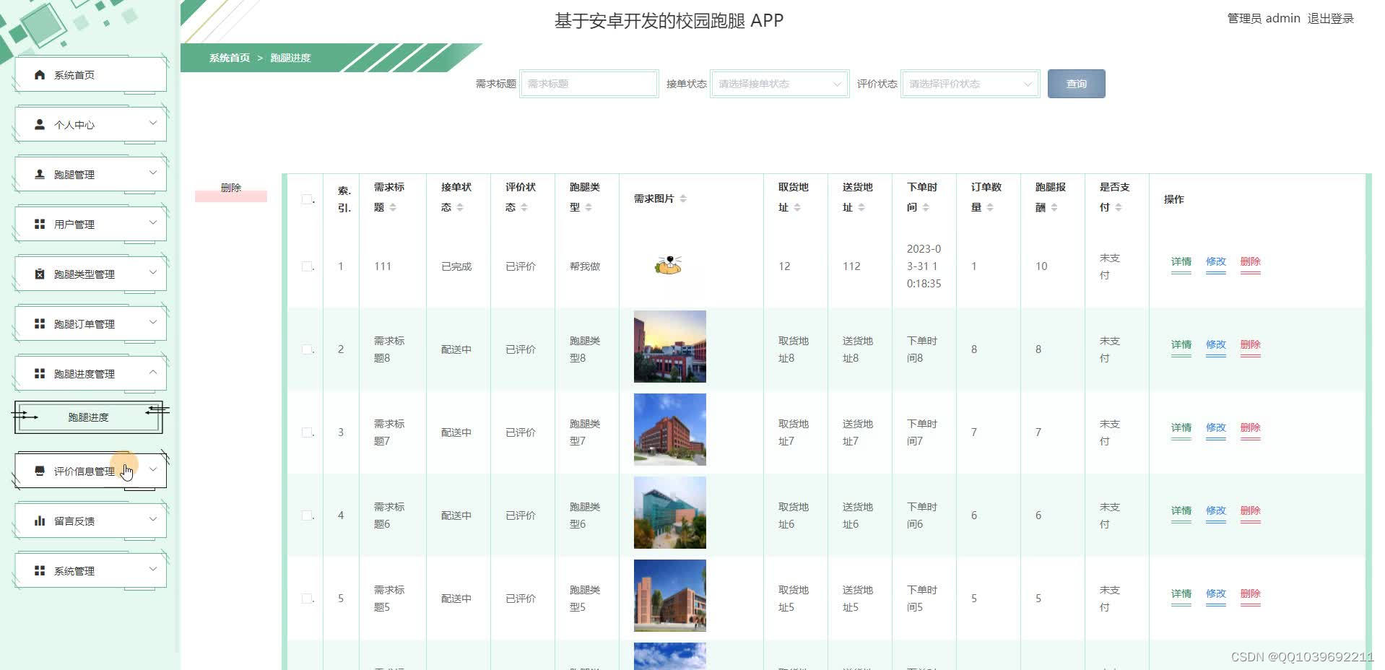Open the building thumbnail in row 需求标题8

(x=670, y=347)
